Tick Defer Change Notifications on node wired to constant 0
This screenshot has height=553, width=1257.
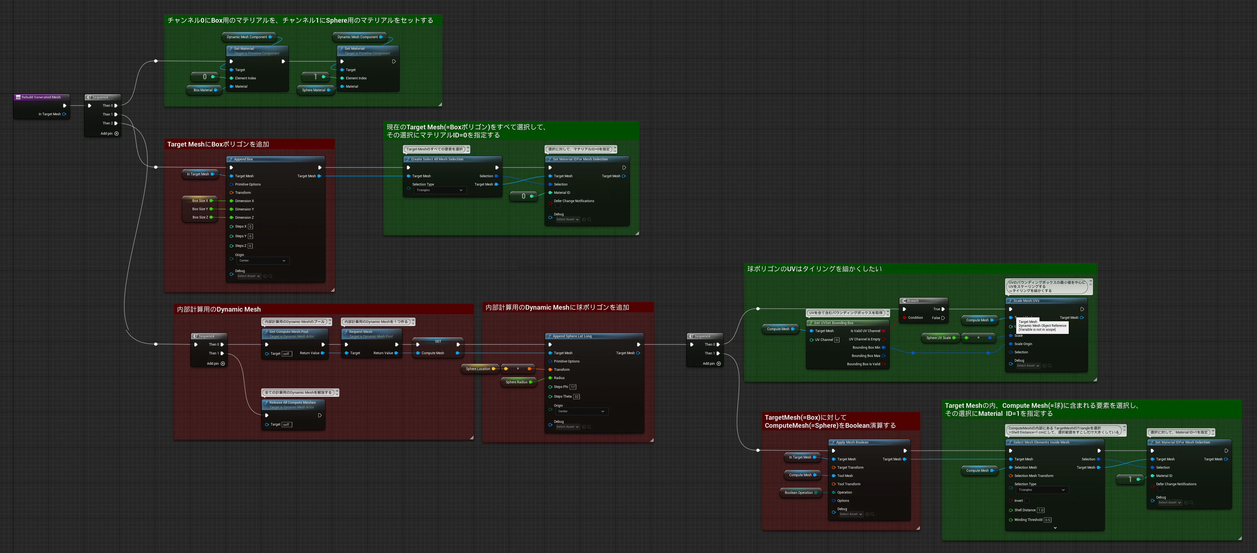click(x=558, y=206)
